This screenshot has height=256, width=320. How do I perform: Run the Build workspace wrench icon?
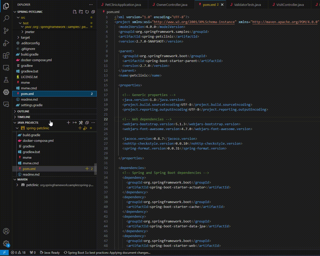click(x=81, y=123)
